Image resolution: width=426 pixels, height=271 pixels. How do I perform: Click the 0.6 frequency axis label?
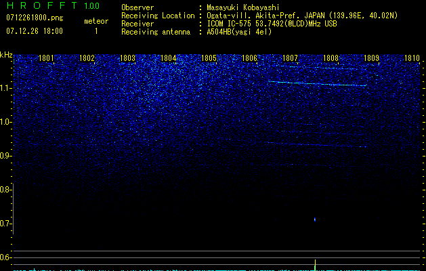[x=5, y=257]
